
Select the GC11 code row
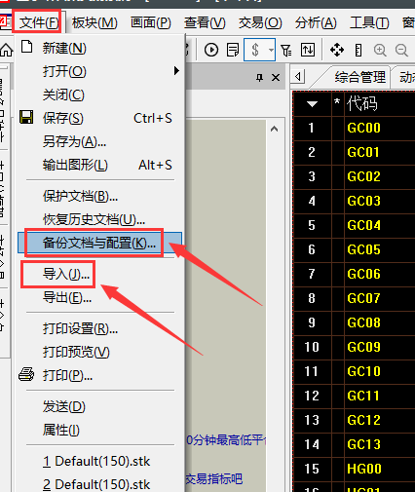(363, 396)
